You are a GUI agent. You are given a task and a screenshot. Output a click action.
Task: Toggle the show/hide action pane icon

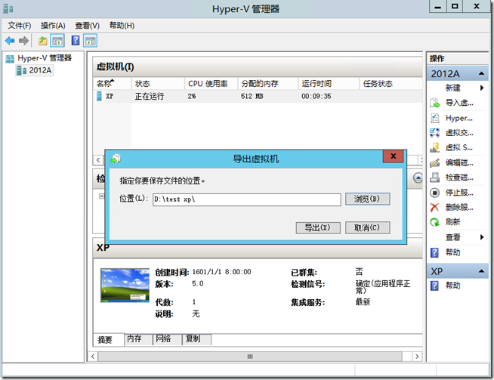click(x=91, y=41)
